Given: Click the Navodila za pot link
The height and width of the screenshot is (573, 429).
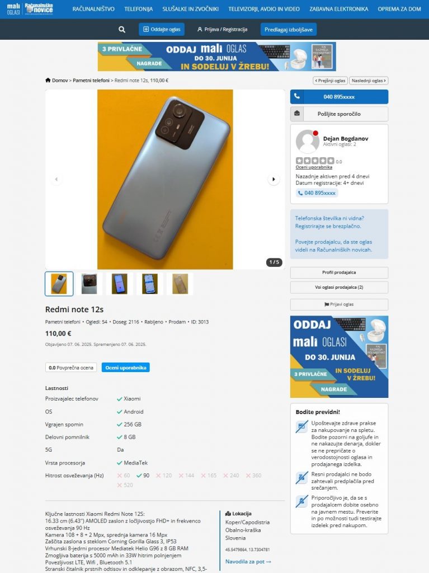Looking at the screenshot, I should click(x=248, y=562).
